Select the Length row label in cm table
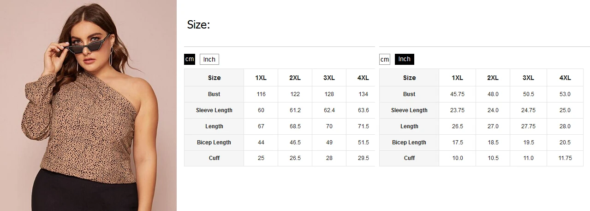The width and height of the screenshot is (590, 211). (x=214, y=126)
